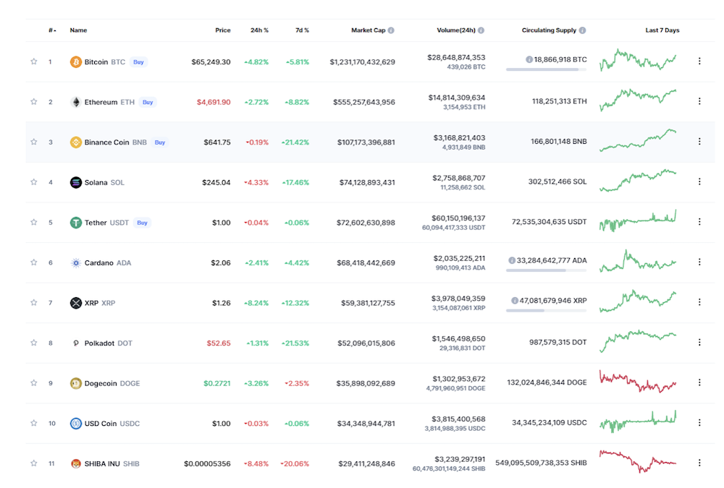Image resolution: width=724 pixels, height=488 pixels.
Task: Click Ethereum price $4,691.90
Action: (214, 102)
